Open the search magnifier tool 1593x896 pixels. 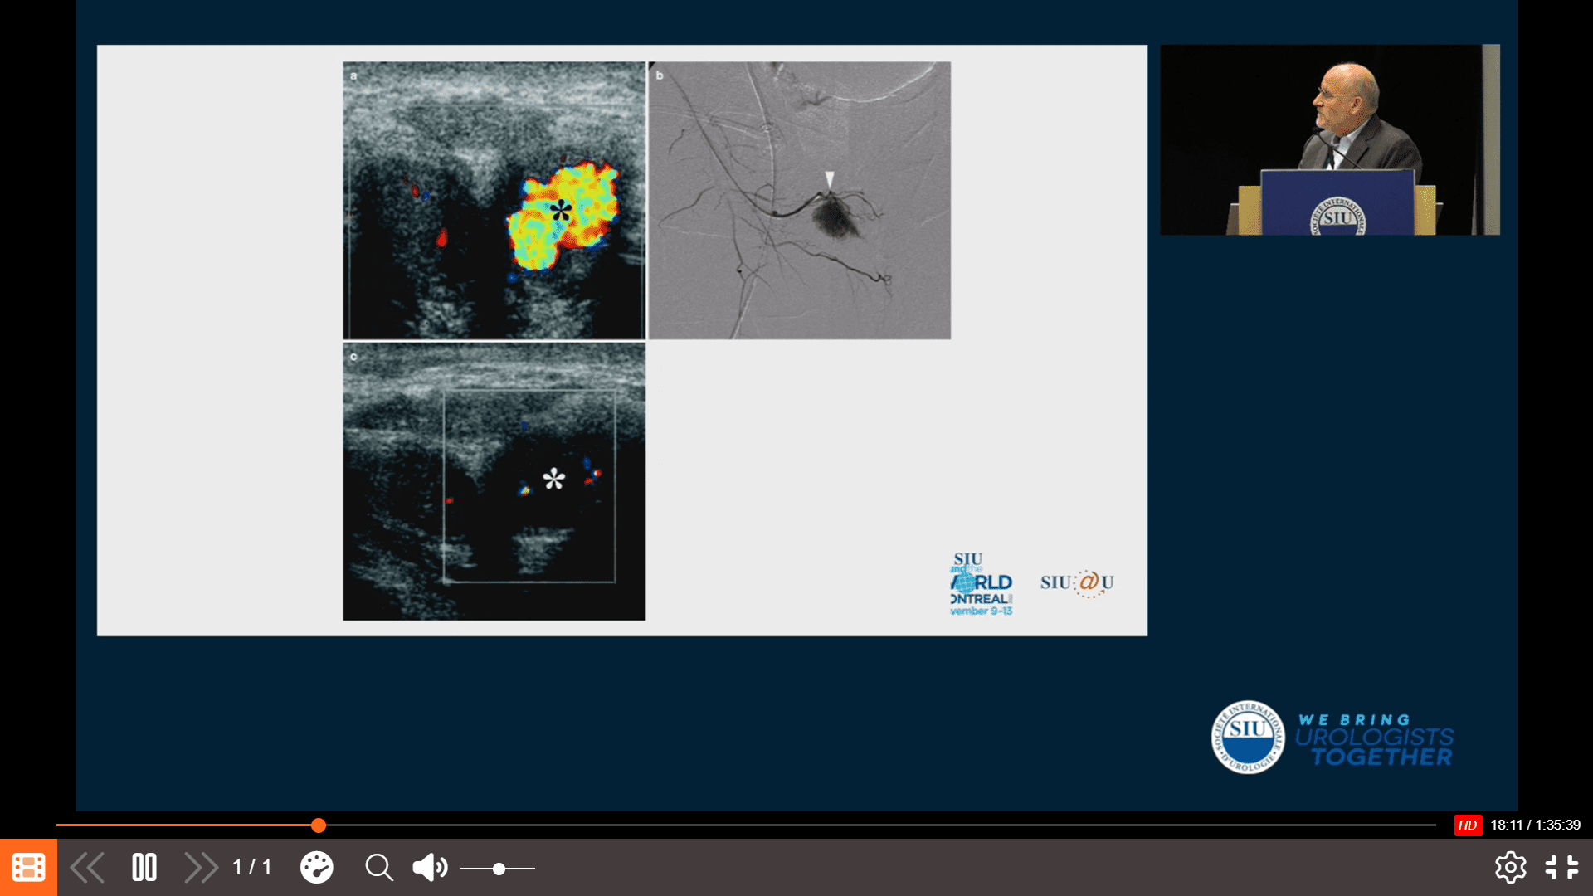point(379,868)
